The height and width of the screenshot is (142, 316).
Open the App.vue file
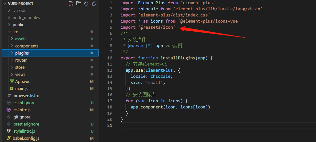[23, 81]
